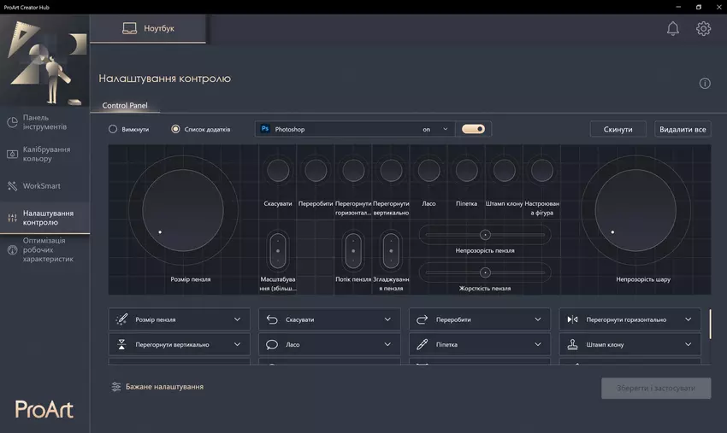The width and height of the screenshot is (727, 433).
Task: Expand the Штамп клону dropdown
Action: [688, 345]
